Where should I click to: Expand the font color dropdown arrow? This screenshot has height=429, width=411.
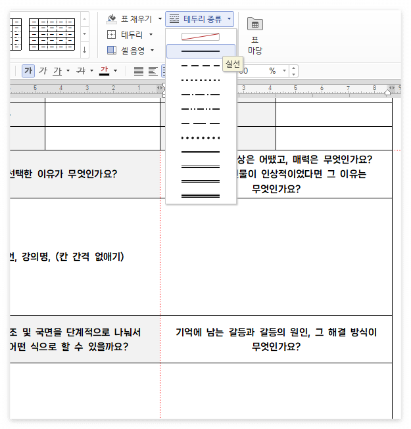click(x=115, y=71)
